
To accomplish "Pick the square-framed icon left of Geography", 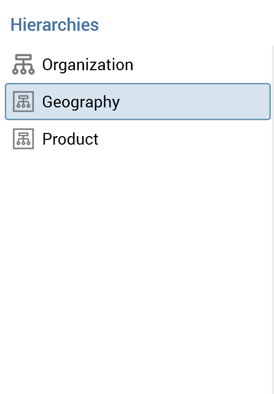I will click(x=23, y=102).
